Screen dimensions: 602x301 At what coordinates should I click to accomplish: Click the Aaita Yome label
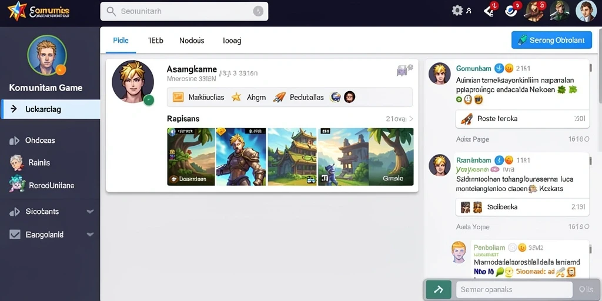pos(473,227)
